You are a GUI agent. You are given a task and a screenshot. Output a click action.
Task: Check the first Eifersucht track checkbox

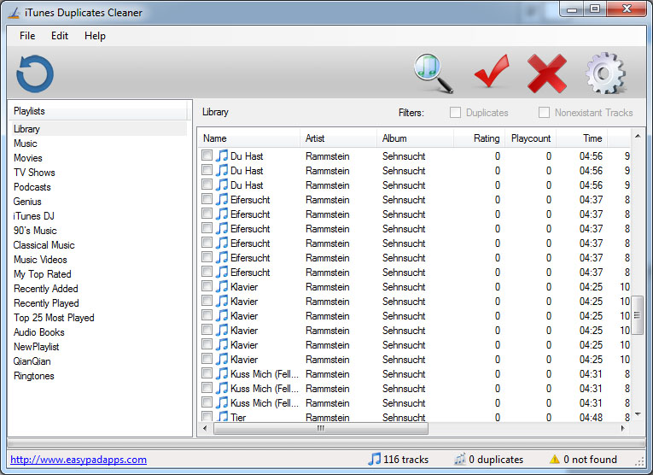click(207, 199)
